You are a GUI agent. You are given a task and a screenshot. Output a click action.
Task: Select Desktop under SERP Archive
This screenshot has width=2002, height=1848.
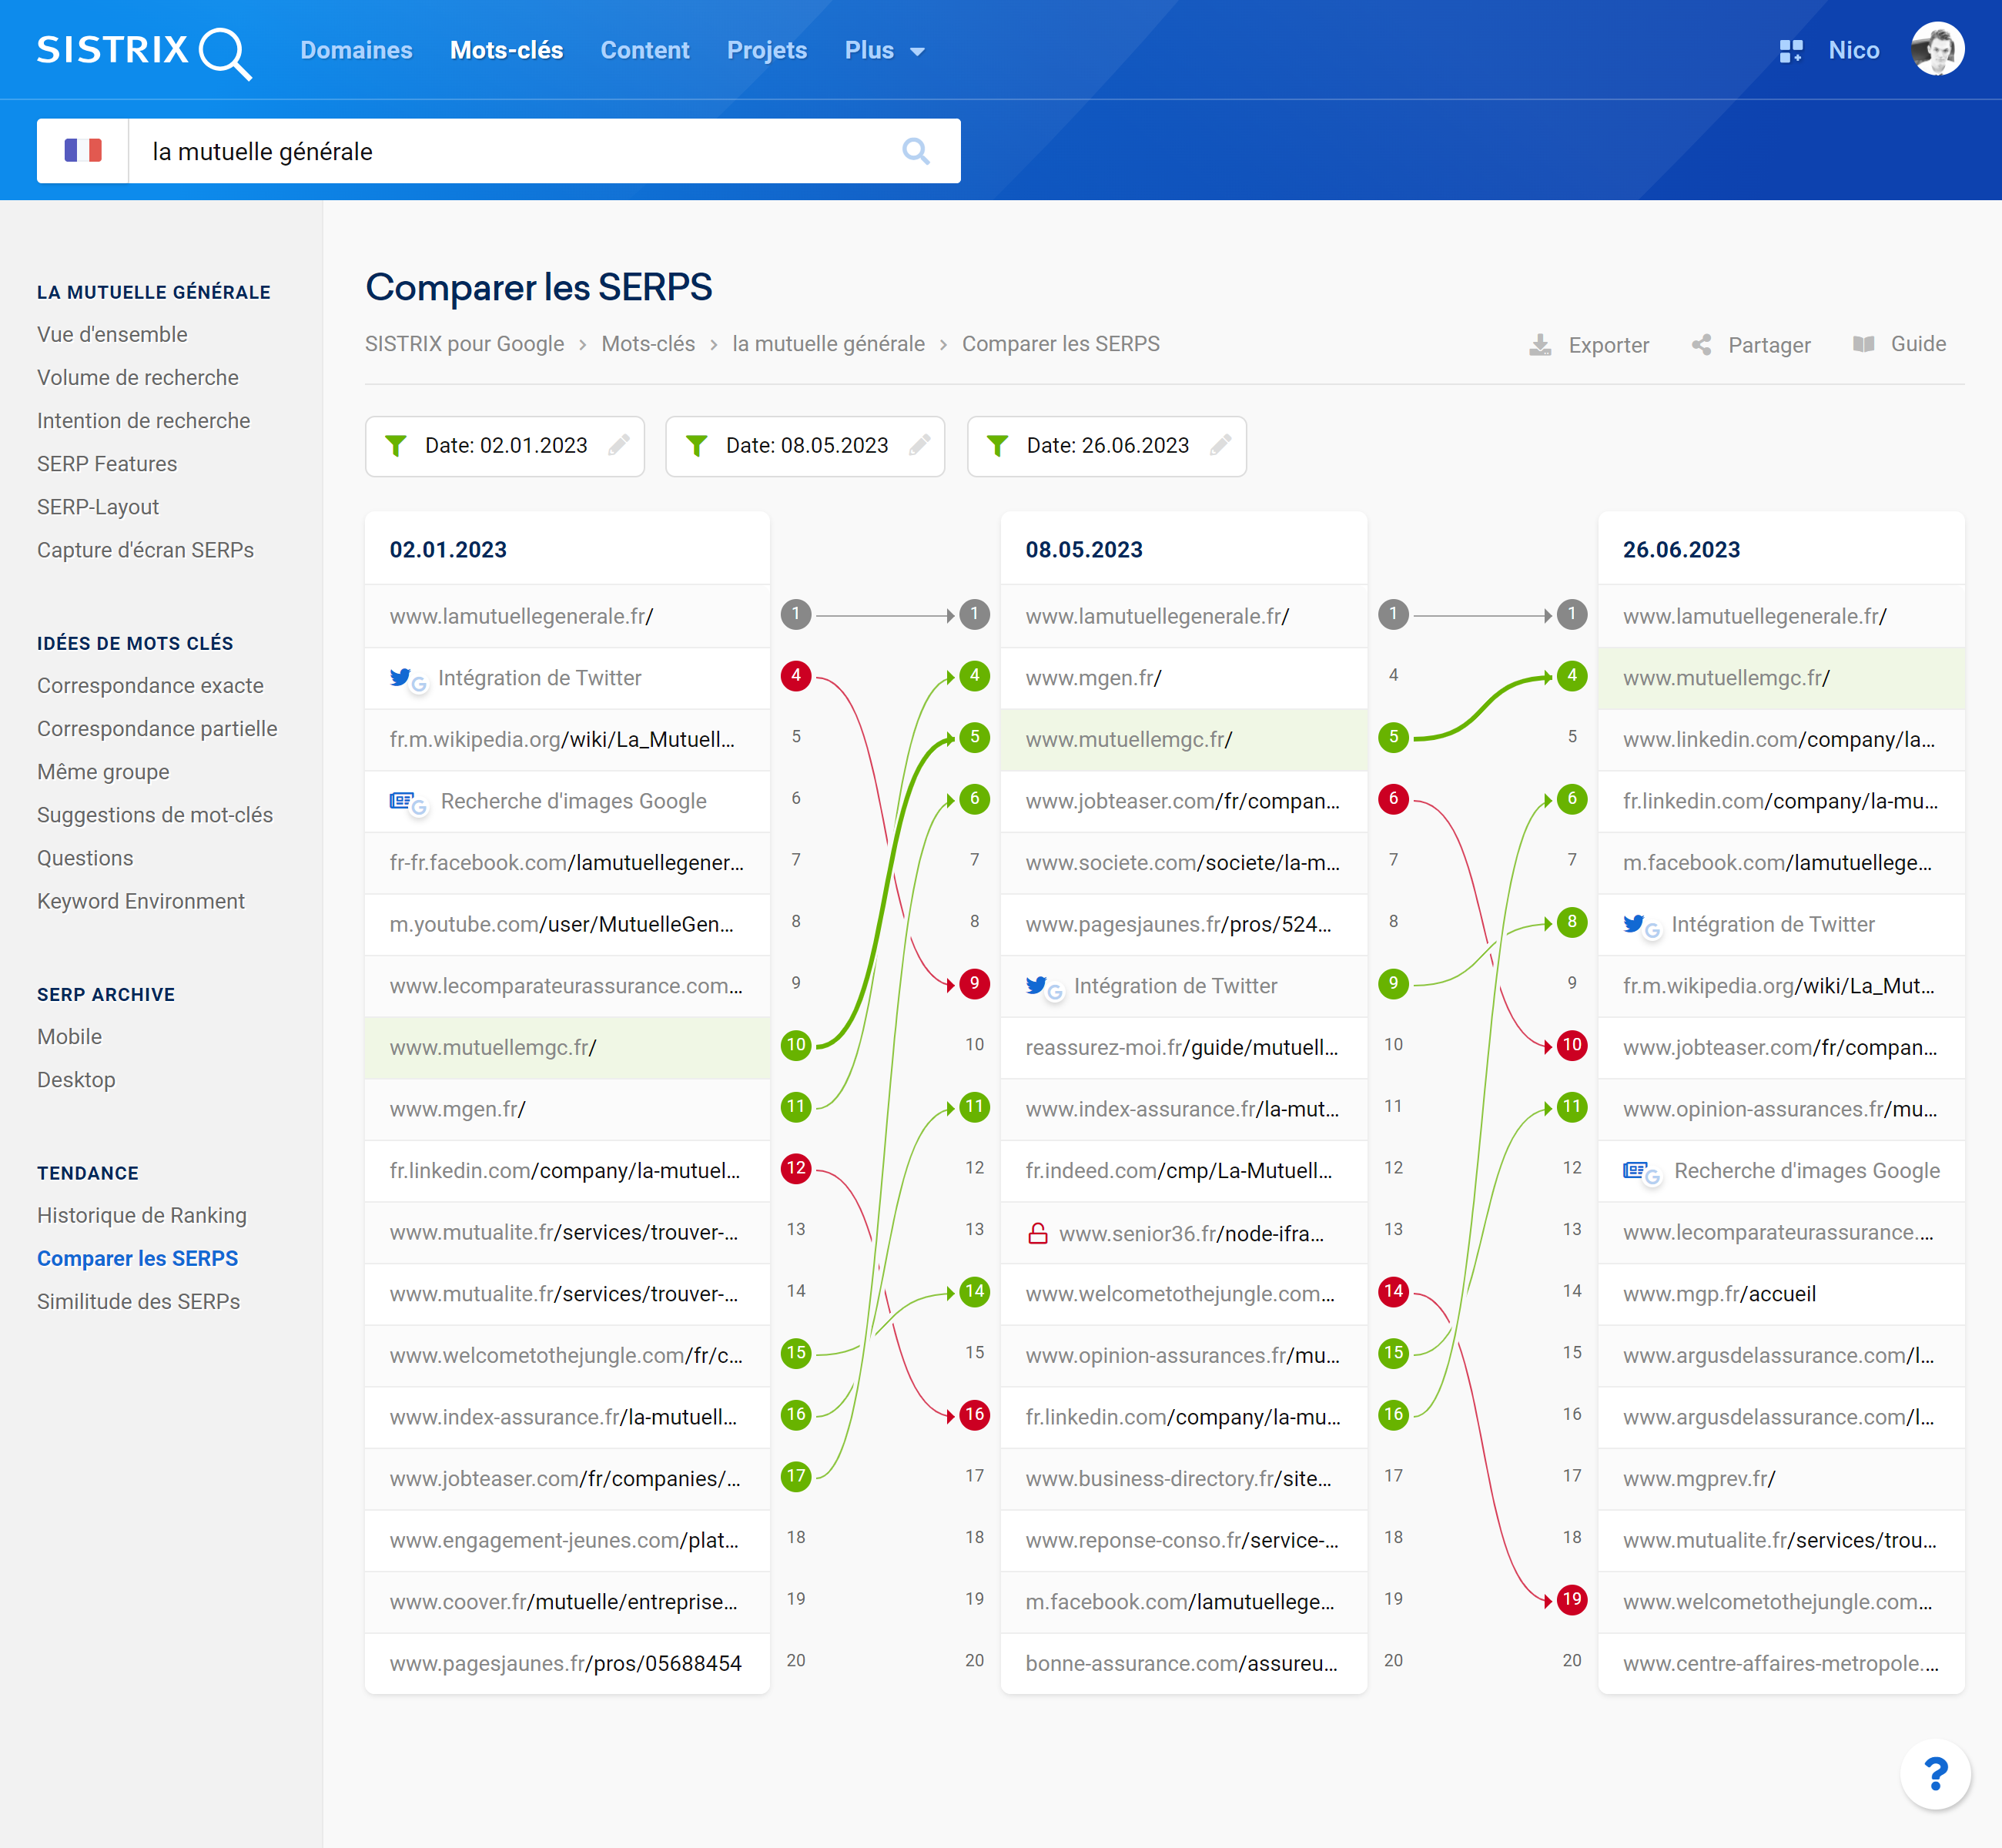(x=76, y=1080)
